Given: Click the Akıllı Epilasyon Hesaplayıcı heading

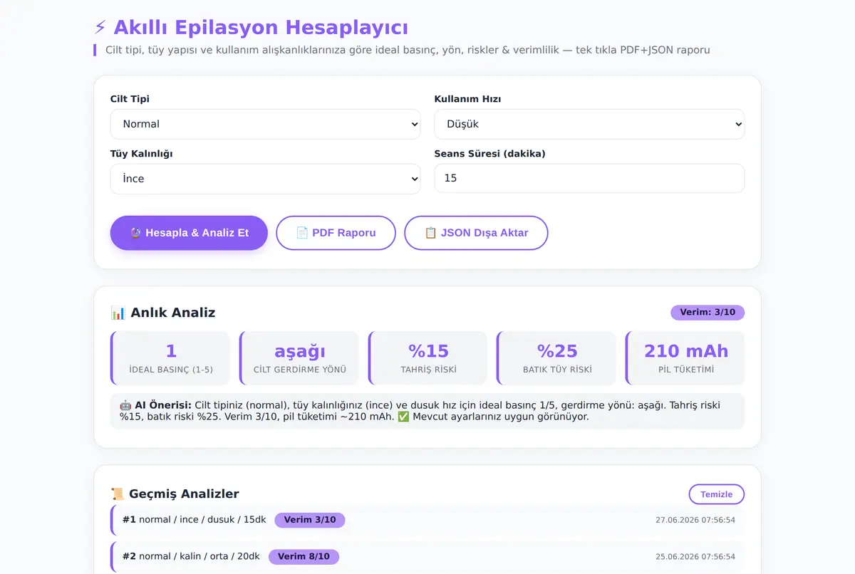Looking at the screenshot, I should tap(251, 28).
